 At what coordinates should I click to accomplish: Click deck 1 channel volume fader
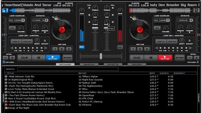95,28
